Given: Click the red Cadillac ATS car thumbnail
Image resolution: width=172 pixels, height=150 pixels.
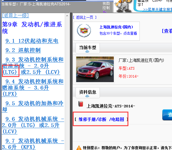Looking at the screenshot, I should click(x=95, y=69).
